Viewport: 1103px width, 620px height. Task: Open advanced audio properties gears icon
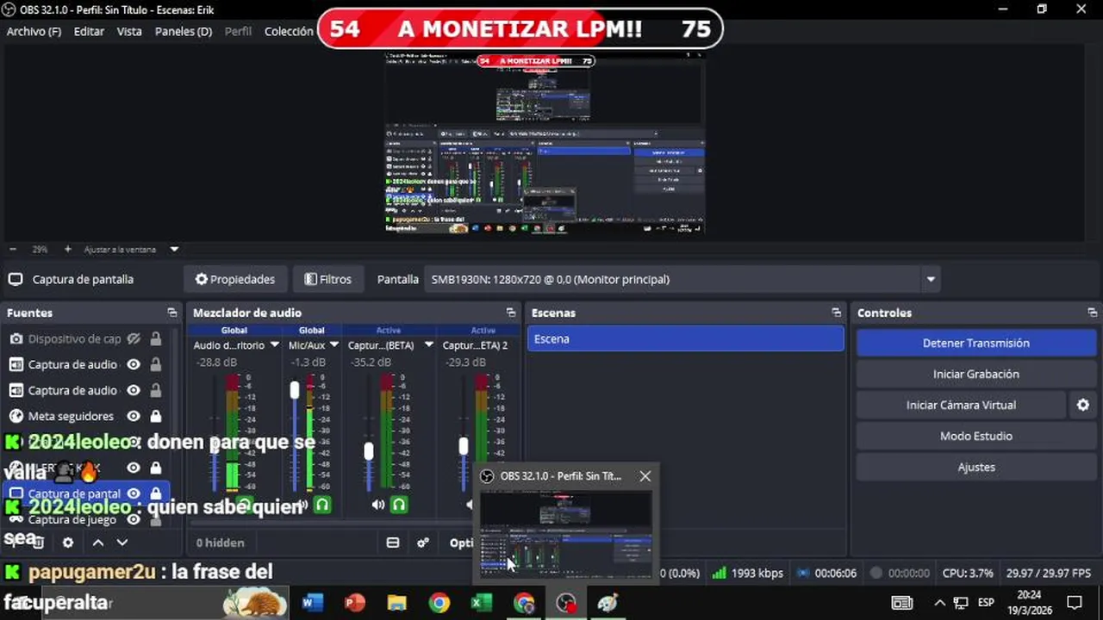[x=423, y=542]
